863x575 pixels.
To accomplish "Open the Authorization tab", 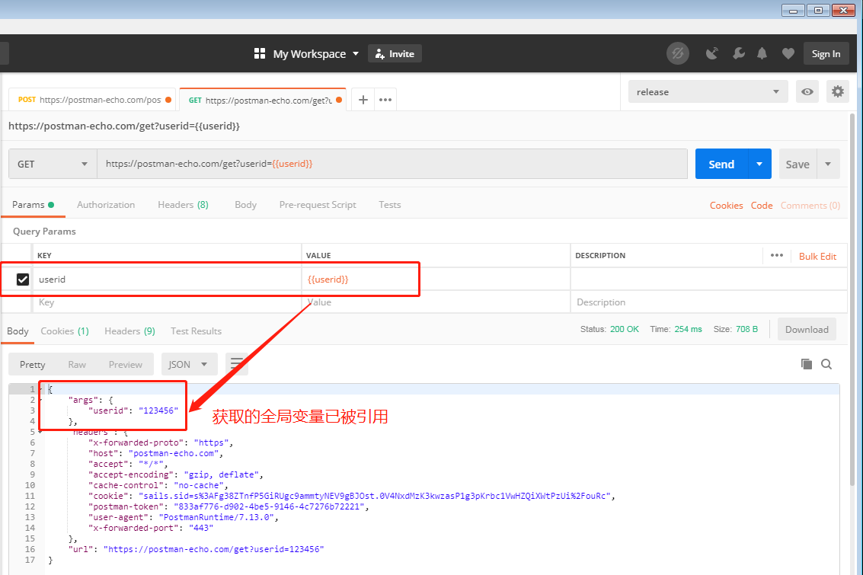I will coord(106,205).
